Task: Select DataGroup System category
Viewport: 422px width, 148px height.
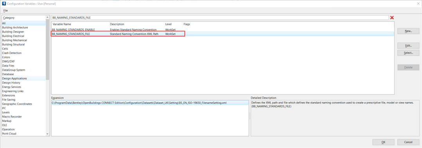Action: point(24,70)
